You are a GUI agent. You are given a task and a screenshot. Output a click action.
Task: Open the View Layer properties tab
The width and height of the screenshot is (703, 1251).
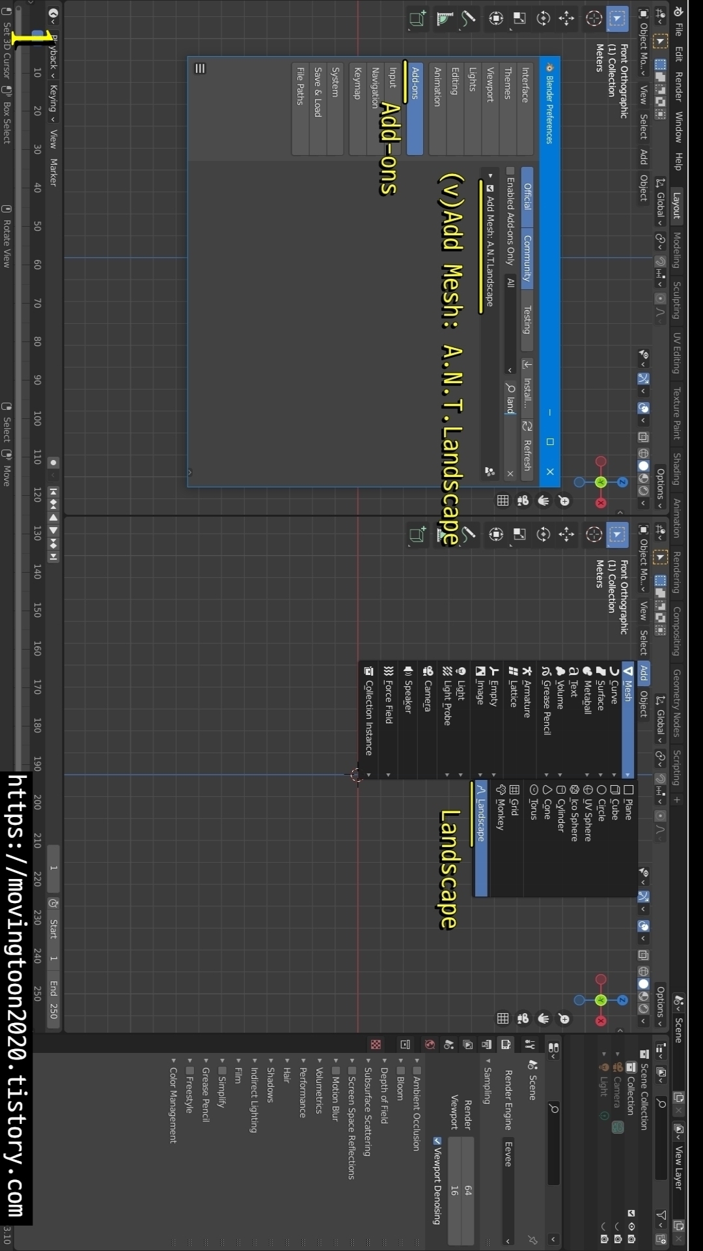coord(468,1044)
